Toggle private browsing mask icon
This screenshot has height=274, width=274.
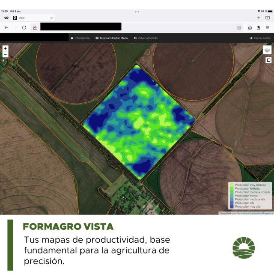click(x=6, y=18)
